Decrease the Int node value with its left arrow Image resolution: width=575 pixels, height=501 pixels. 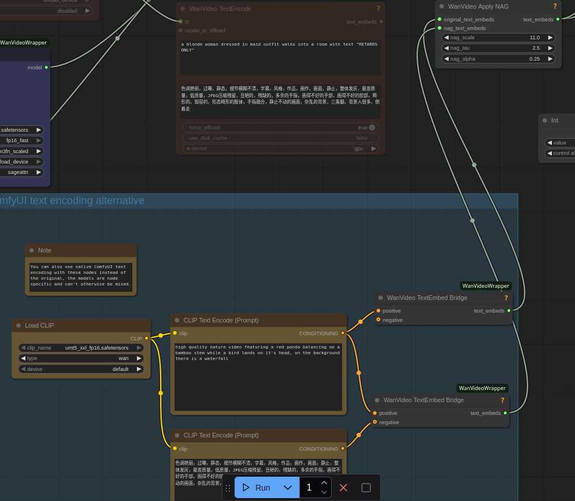click(x=550, y=143)
